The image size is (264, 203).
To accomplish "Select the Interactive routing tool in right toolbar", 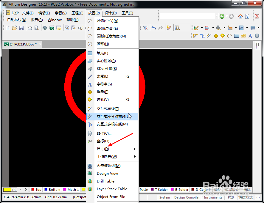I will tap(195, 36).
